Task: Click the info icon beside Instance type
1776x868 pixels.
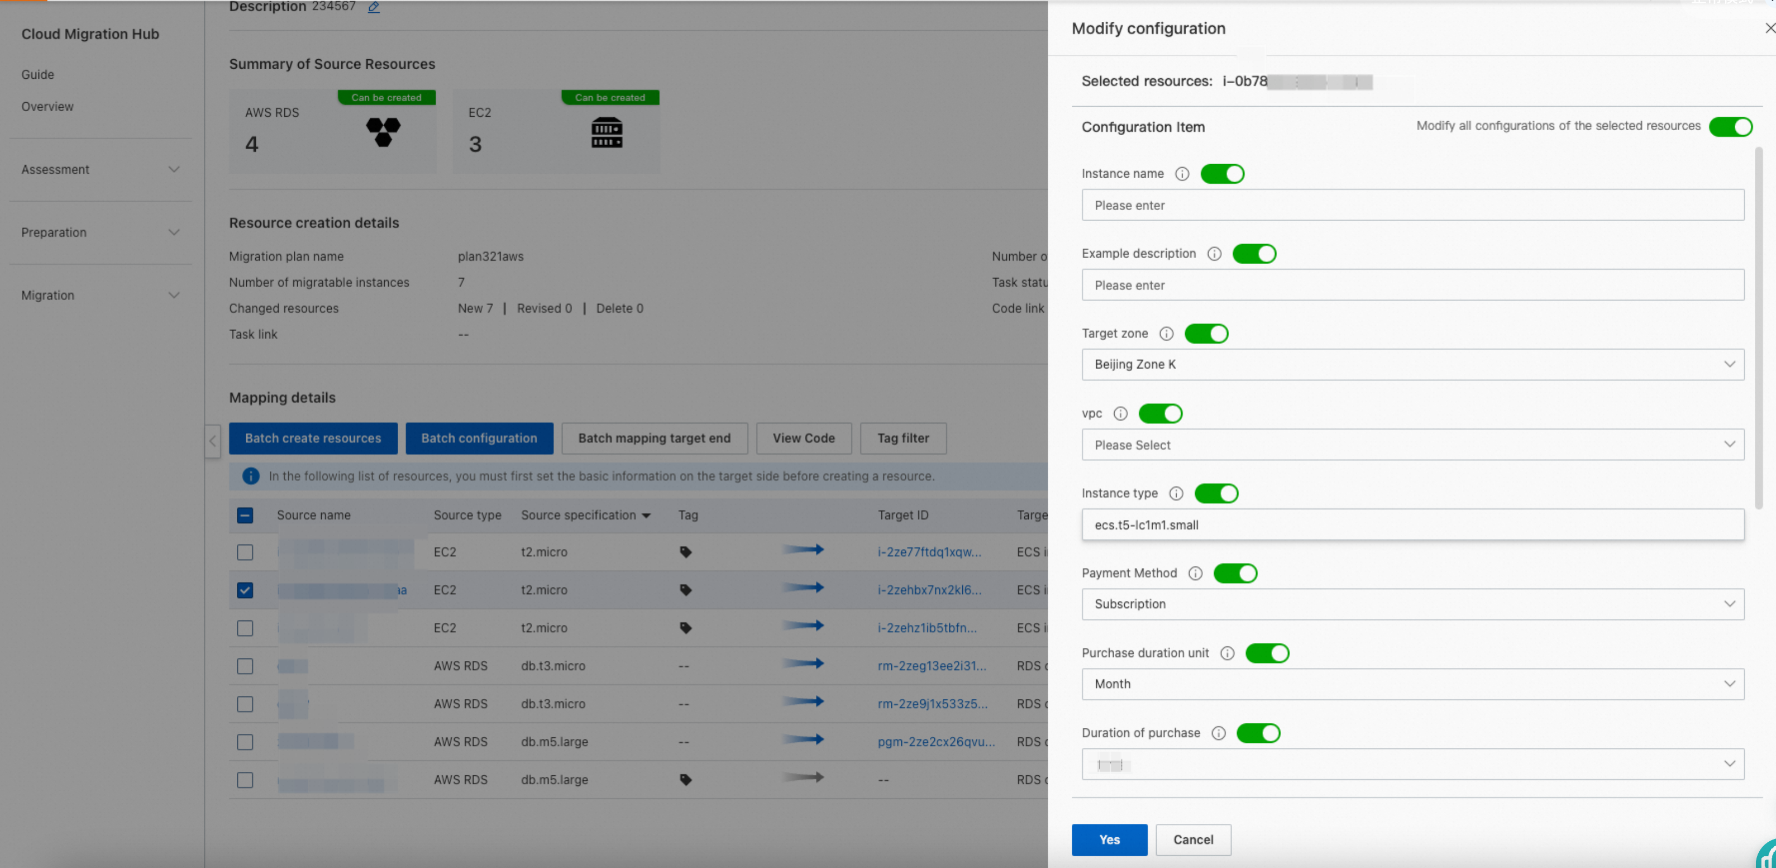Action: coord(1176,494)
